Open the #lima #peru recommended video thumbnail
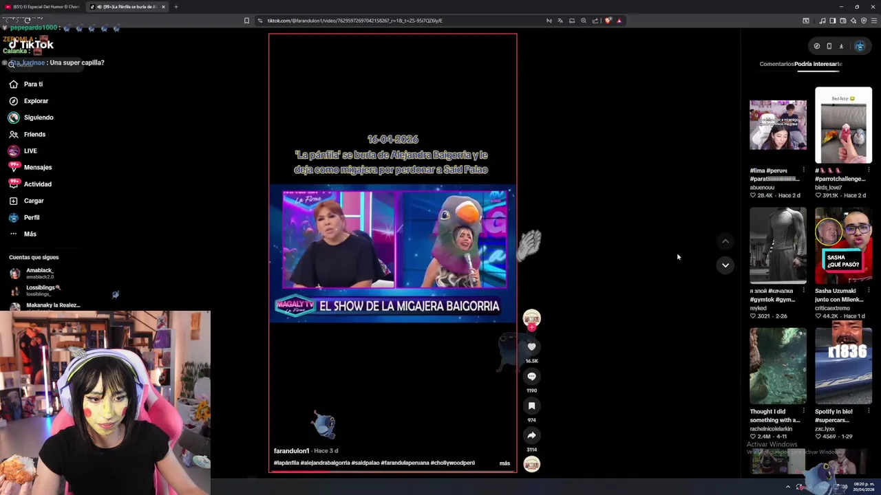 pos(778,125)
